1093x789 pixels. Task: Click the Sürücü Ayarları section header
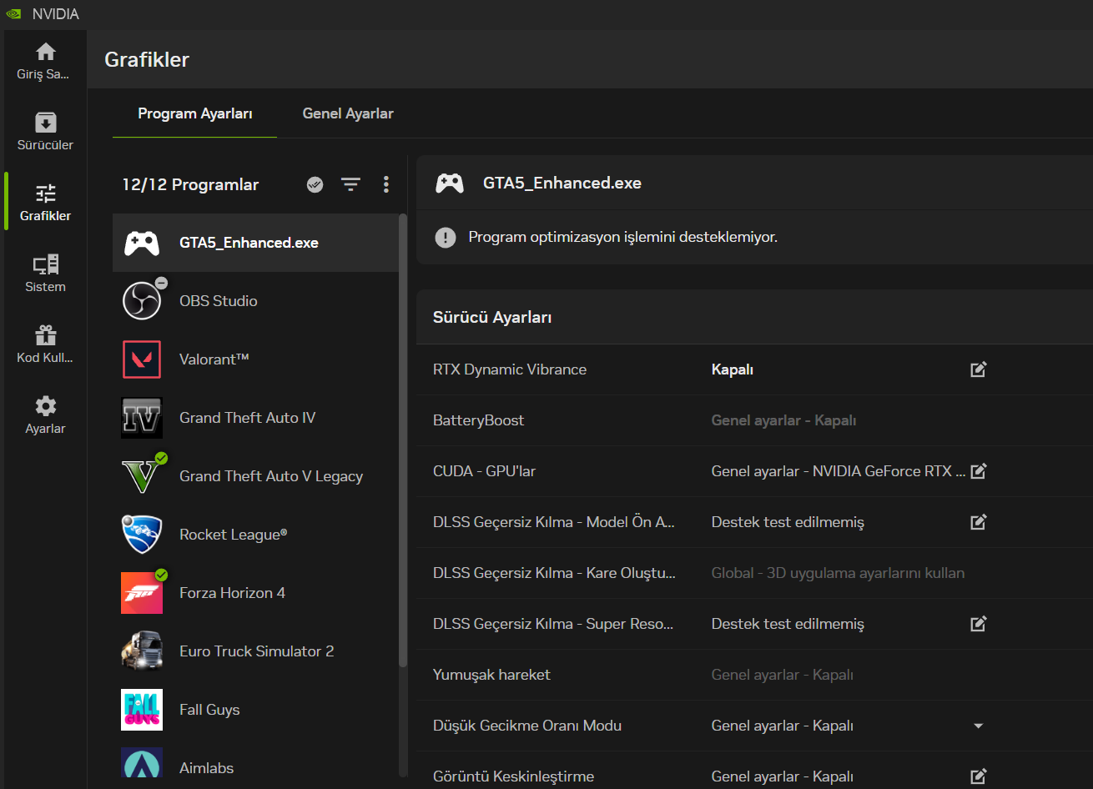coord(492,317)
